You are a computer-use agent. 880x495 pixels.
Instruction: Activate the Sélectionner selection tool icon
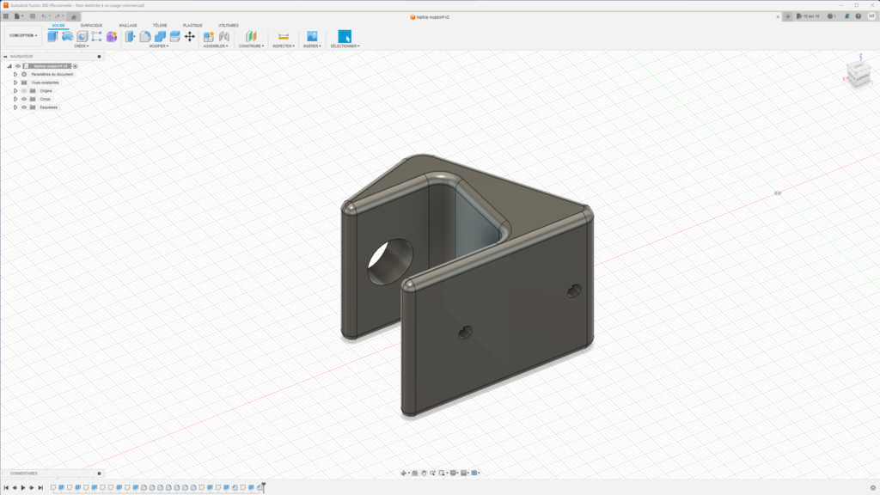click(345, 36)
